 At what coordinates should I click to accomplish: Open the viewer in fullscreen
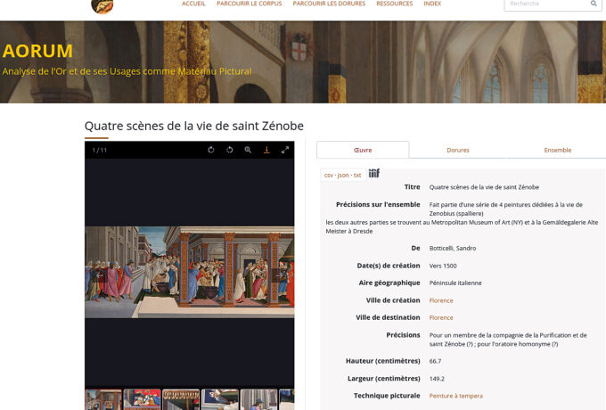click(285, 150)
